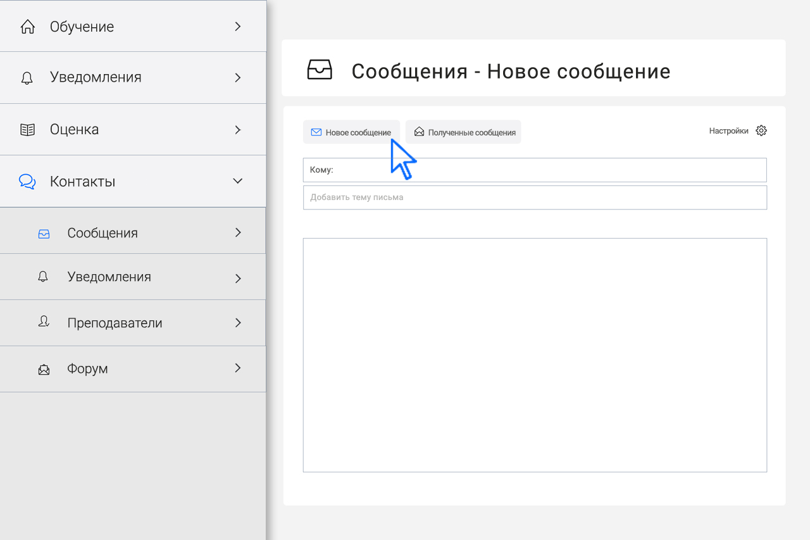Select Оценка menu item
Screen dimensions: 810x540
pyautogui.click(x=133, y=129)
